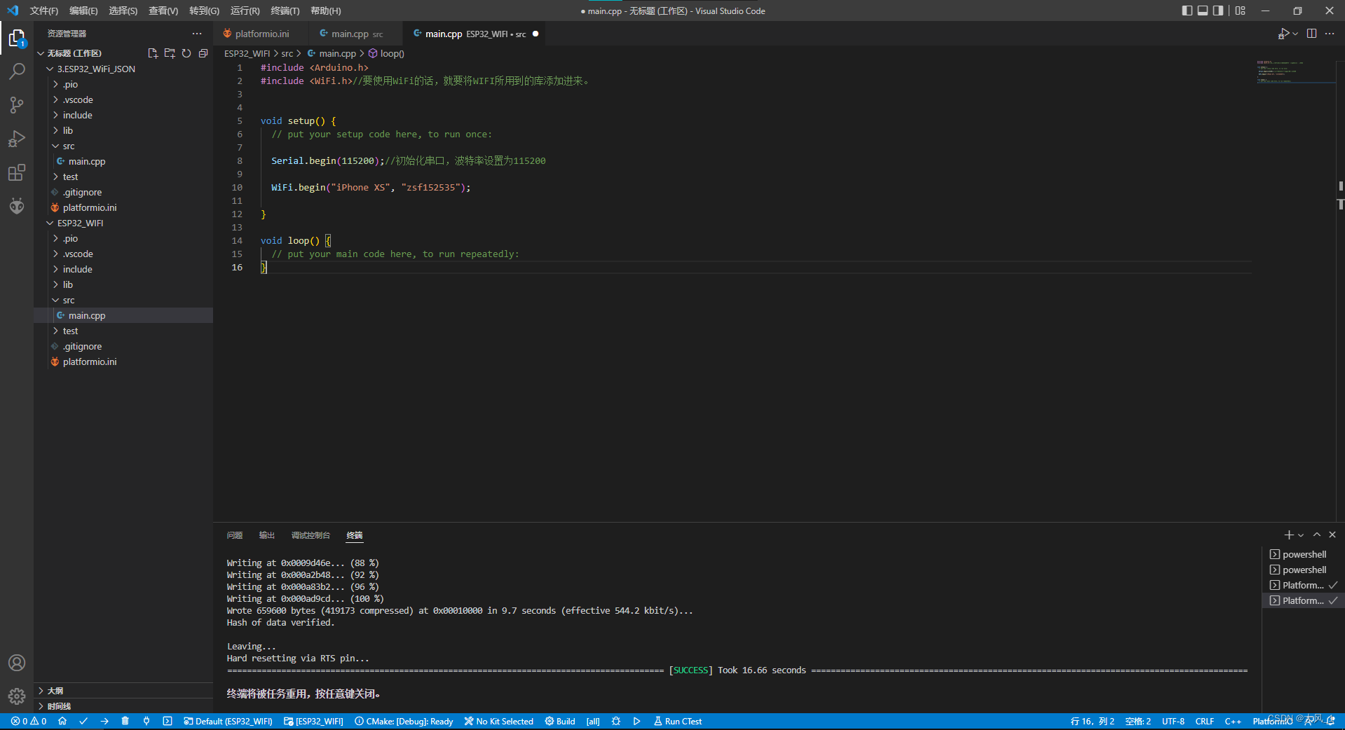Expand the include folder under 3.ESP32_WiFi_JSON
1345x730 pixels.
(77, 115)
